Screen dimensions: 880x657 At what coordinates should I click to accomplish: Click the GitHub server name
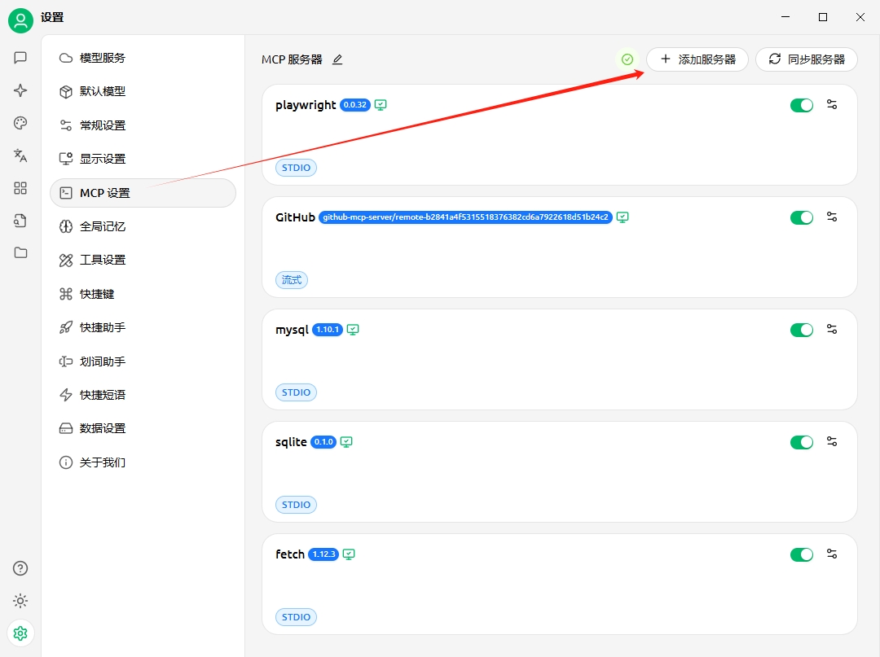click(x=295, y=217)
